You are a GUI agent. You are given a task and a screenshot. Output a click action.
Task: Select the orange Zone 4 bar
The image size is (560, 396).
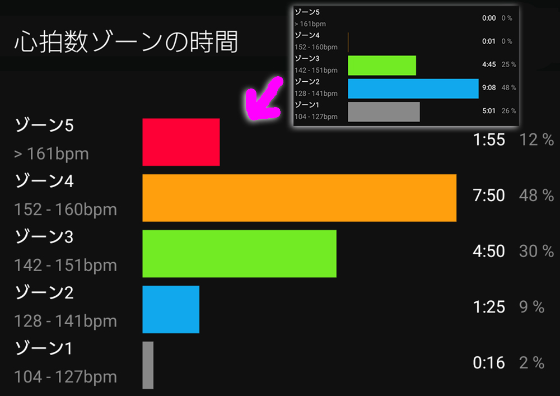(299, 198)
